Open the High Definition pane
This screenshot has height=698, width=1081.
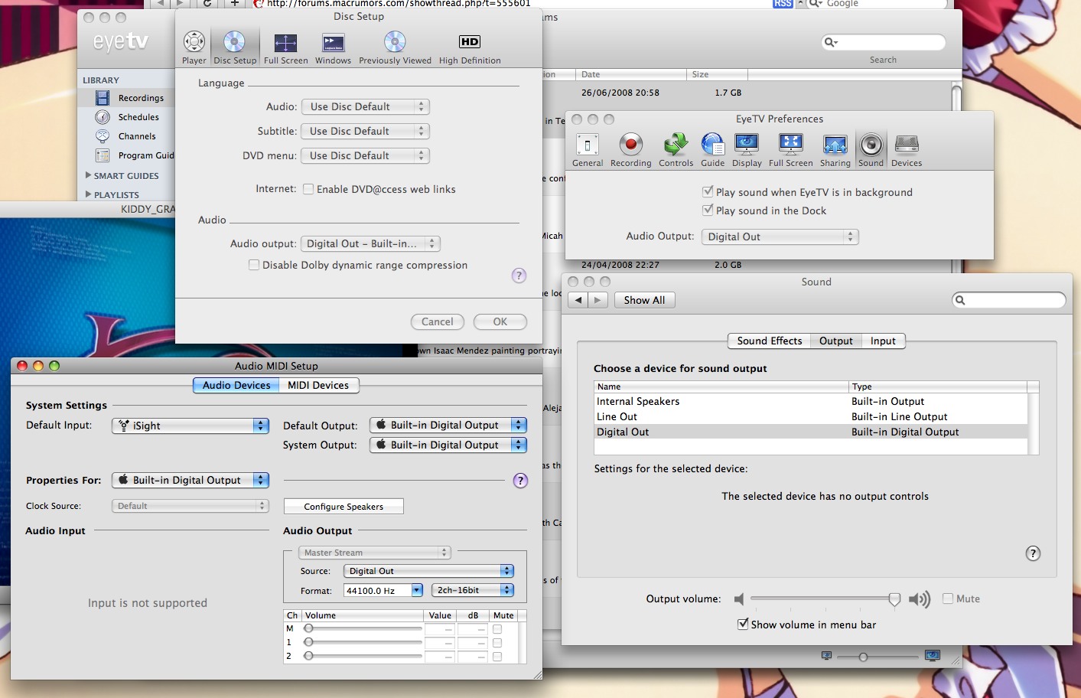pos(470,47)
